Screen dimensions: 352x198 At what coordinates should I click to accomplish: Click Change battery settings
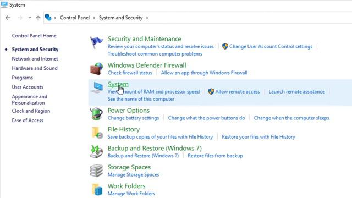(133, 118)
